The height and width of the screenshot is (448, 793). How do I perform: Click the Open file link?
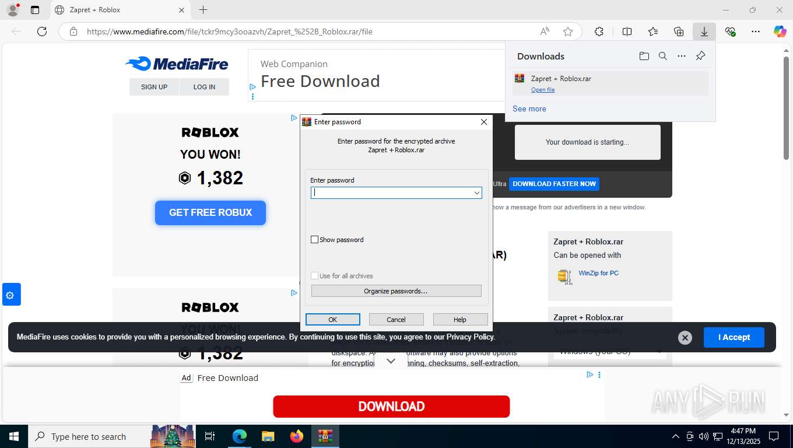(543, 90)
